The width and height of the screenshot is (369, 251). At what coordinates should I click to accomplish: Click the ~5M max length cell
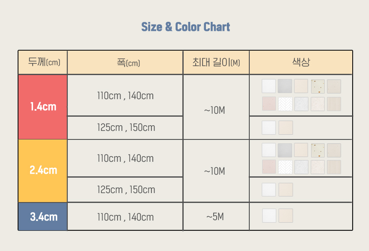[215, 217]
